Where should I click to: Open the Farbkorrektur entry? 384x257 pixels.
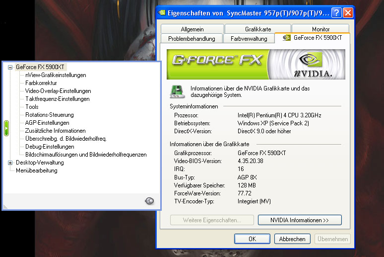[x=41, y=83]
